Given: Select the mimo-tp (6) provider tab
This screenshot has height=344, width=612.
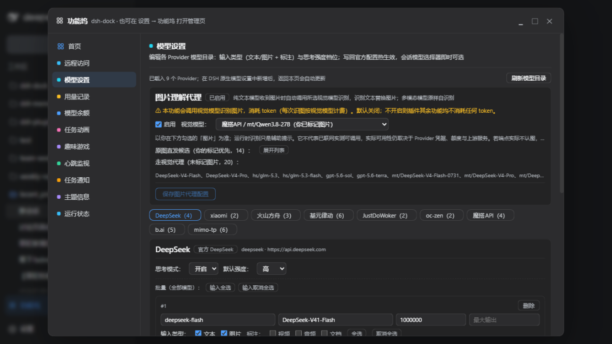Looking at the screenshot, I should 212,230.
